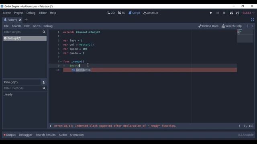
Task: Open the script editor Debug menu
Action: 48,26
